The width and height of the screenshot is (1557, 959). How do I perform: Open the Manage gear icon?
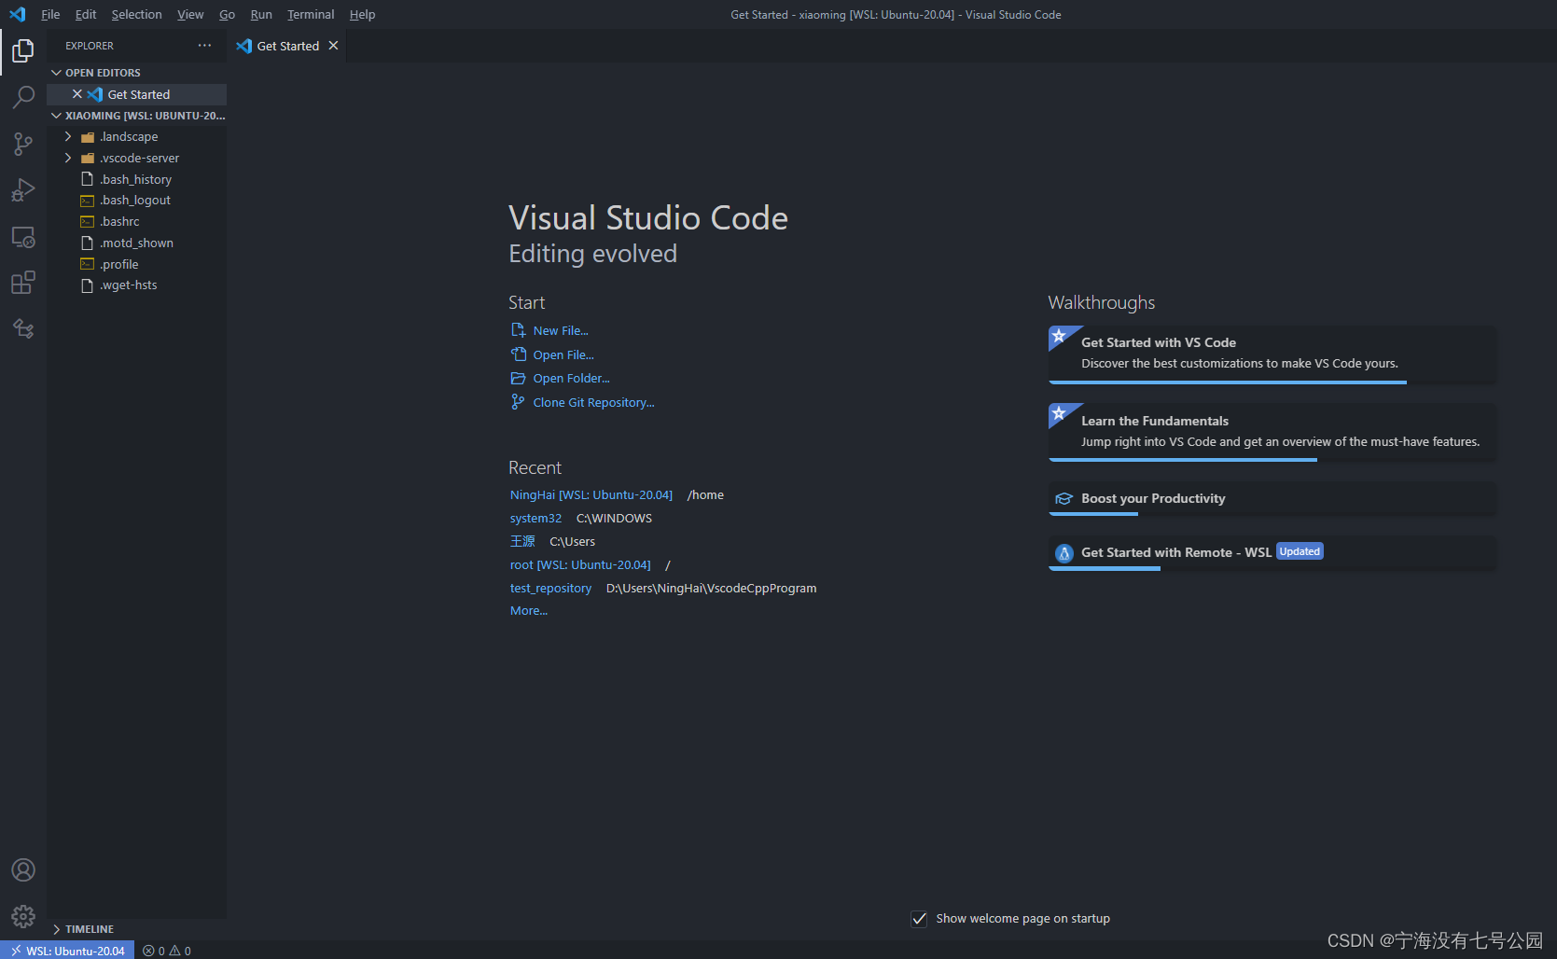click(x=23, y=916)
